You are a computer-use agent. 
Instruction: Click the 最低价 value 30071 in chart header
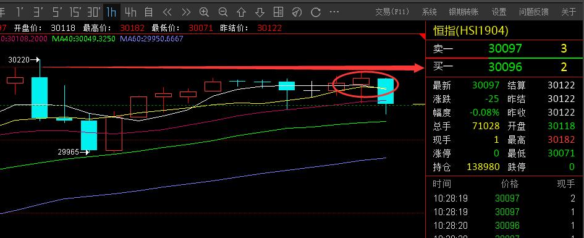point(201,28)
